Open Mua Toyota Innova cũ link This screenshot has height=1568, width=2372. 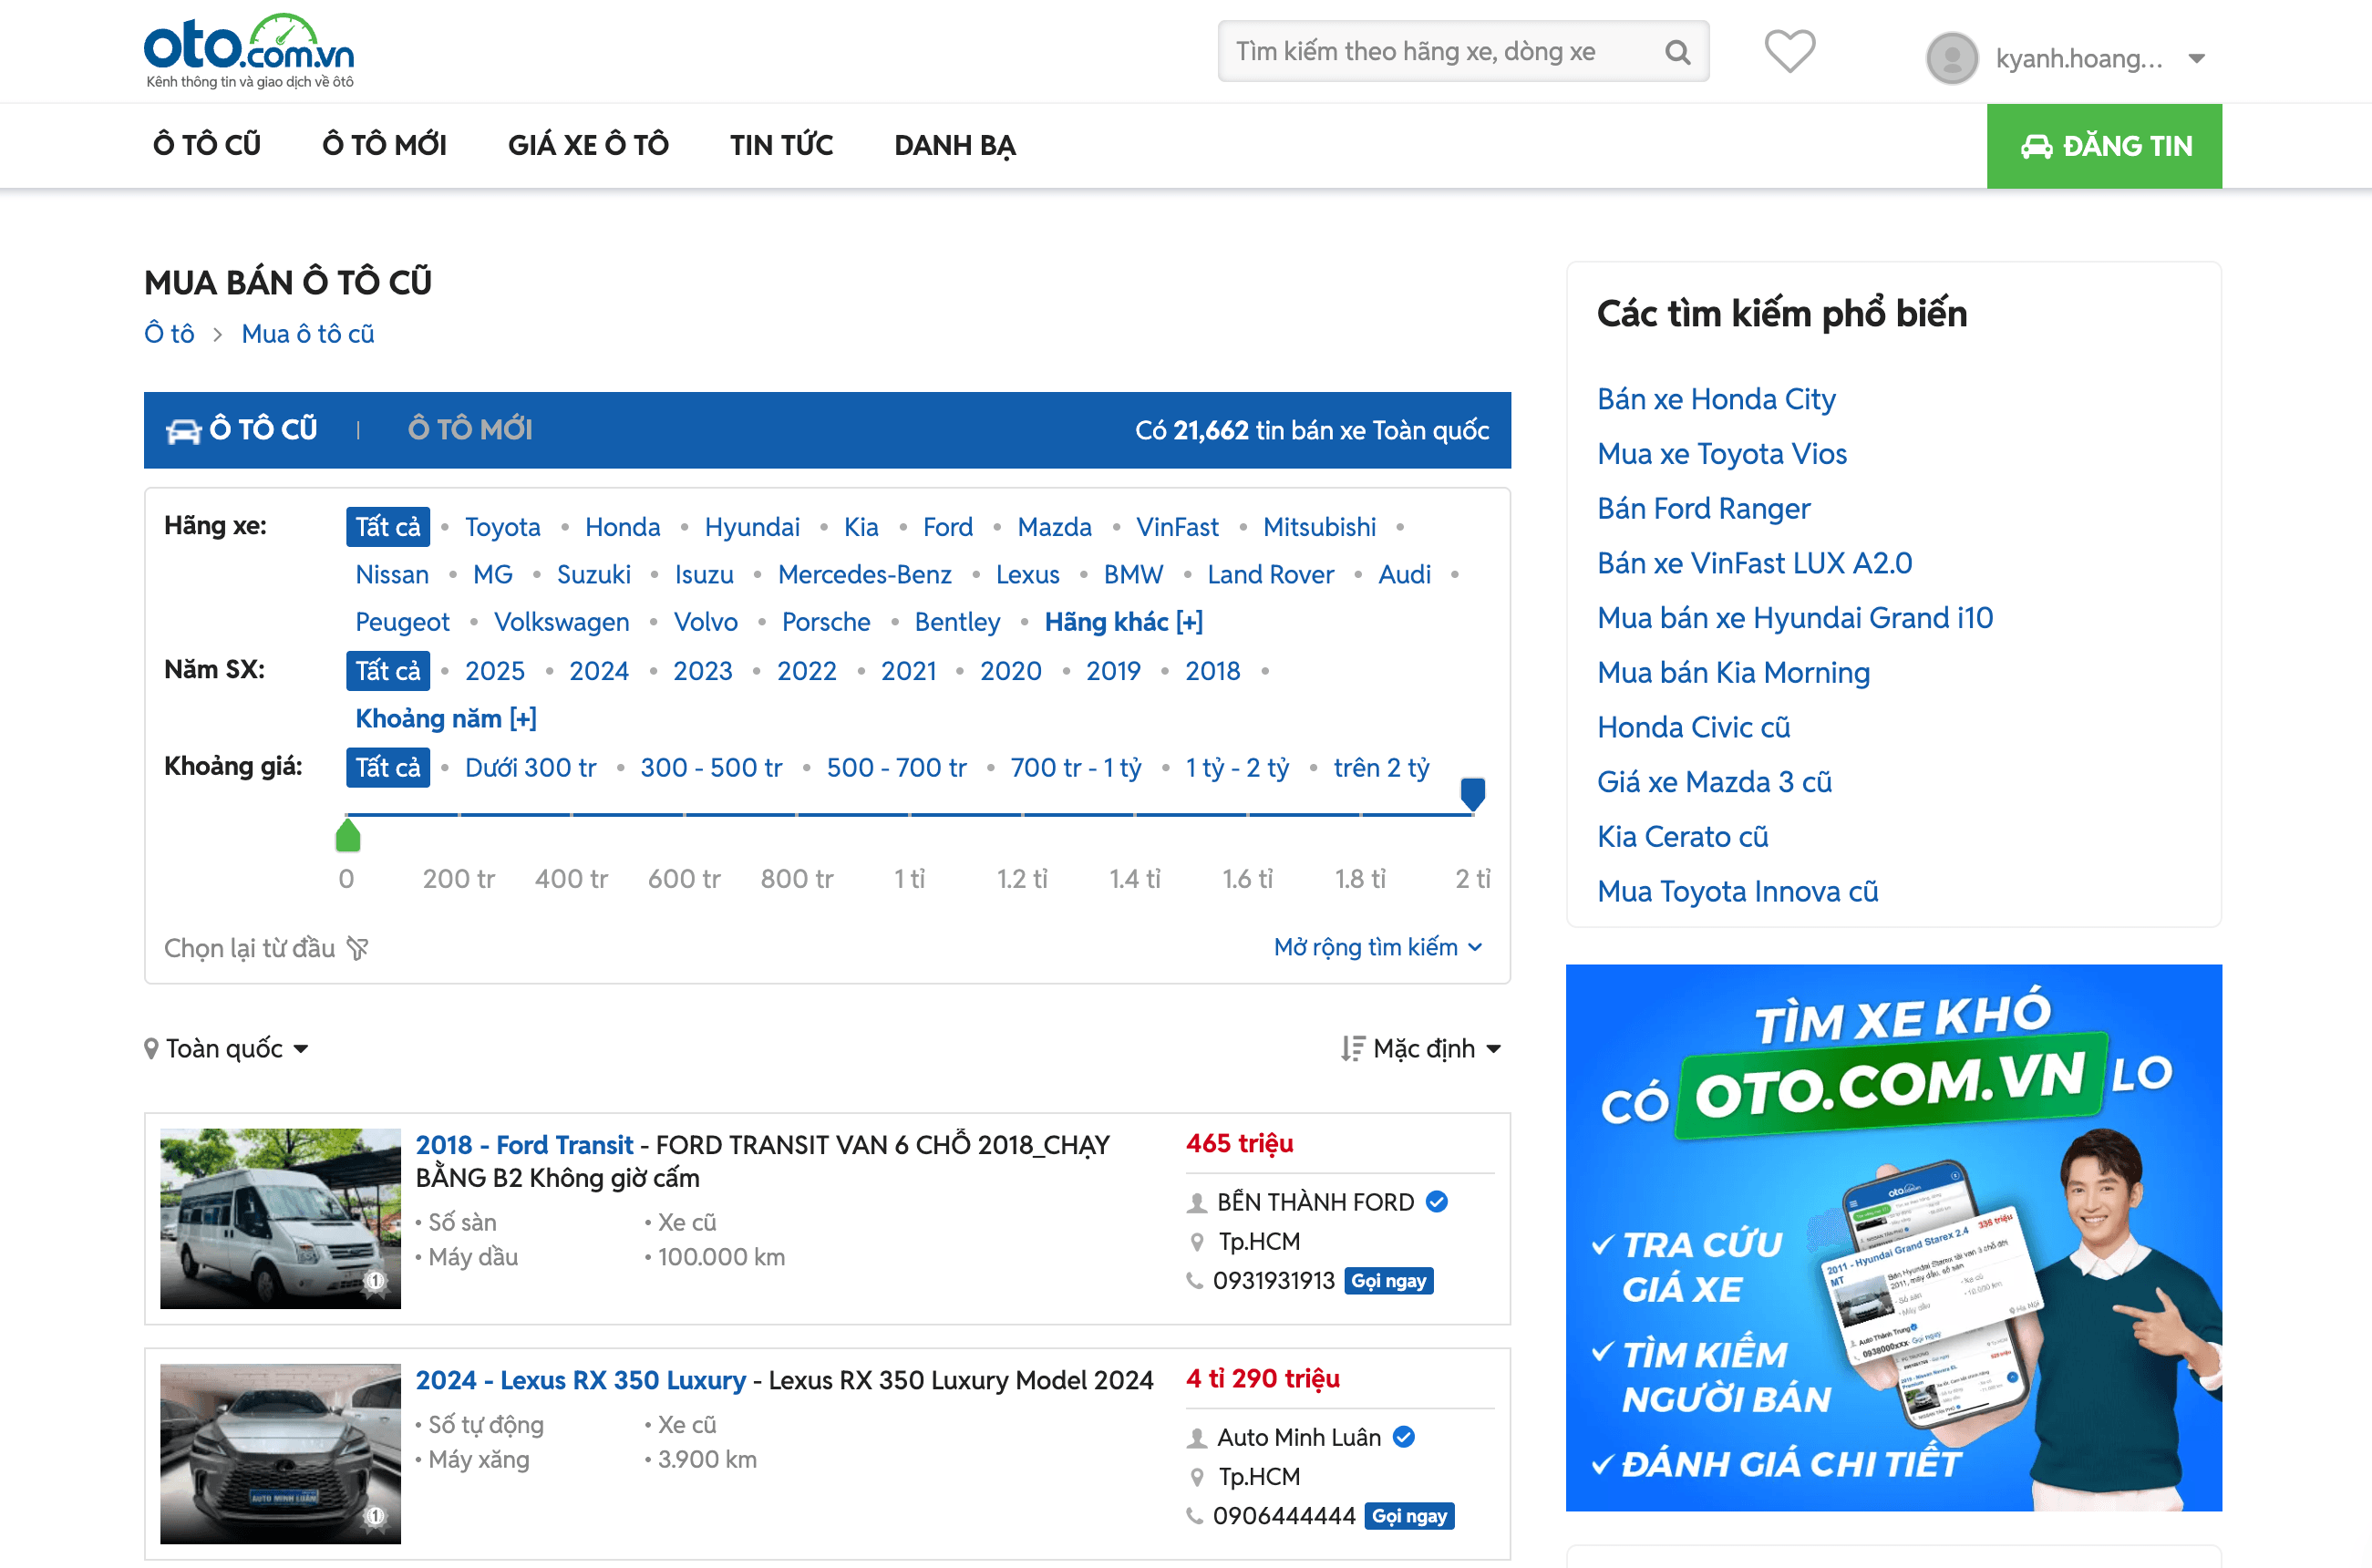(1737, 892)
